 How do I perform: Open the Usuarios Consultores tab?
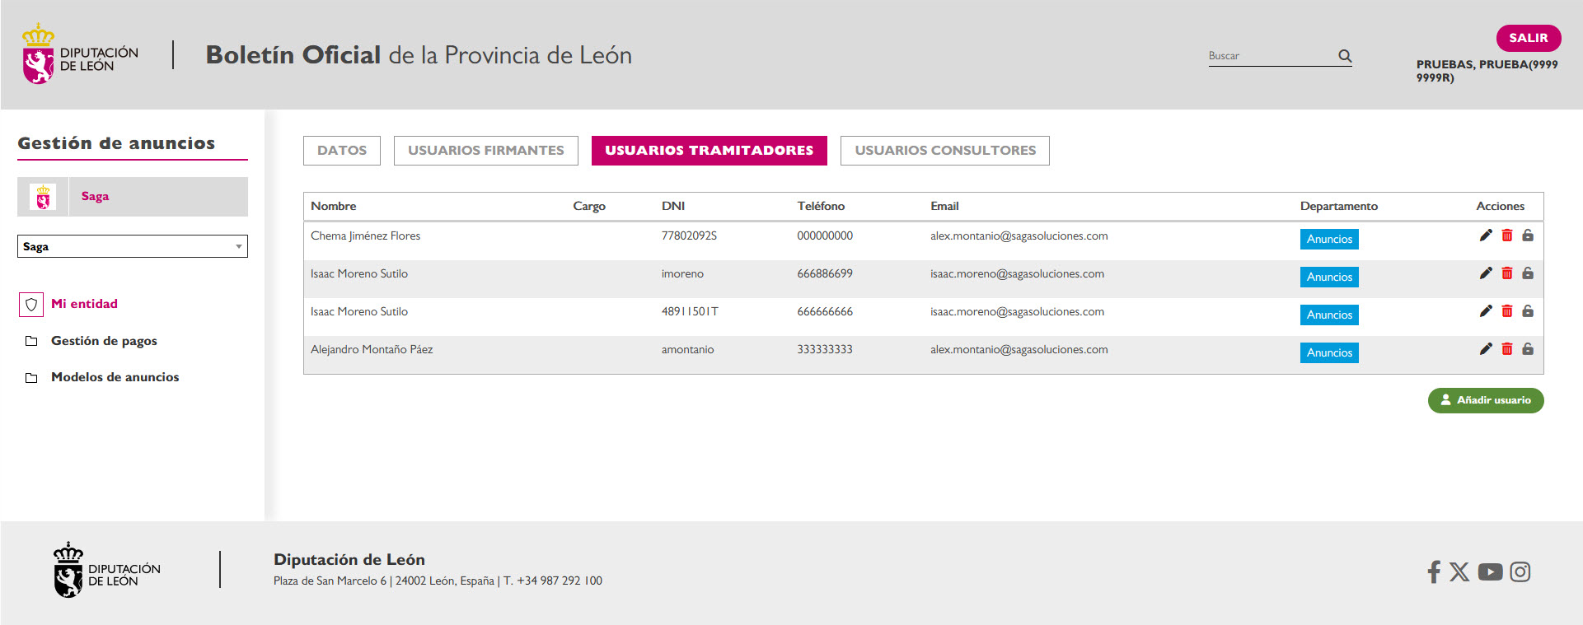pyautogui.click(x=945, y=151)
